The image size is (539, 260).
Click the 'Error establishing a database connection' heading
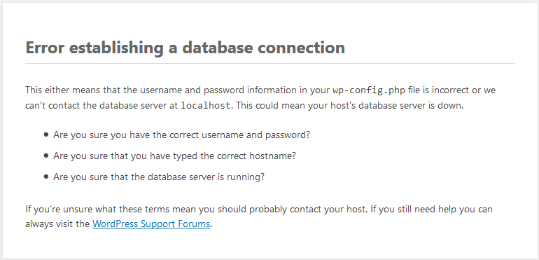pos(185,48)
